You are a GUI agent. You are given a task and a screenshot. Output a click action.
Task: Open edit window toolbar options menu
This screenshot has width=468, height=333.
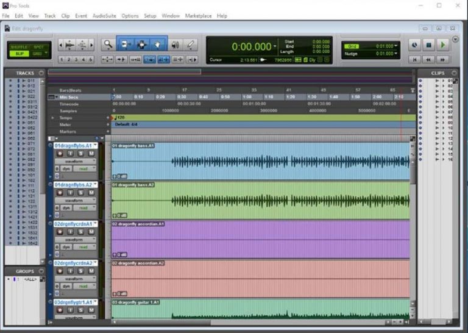[x=455, y=39]
